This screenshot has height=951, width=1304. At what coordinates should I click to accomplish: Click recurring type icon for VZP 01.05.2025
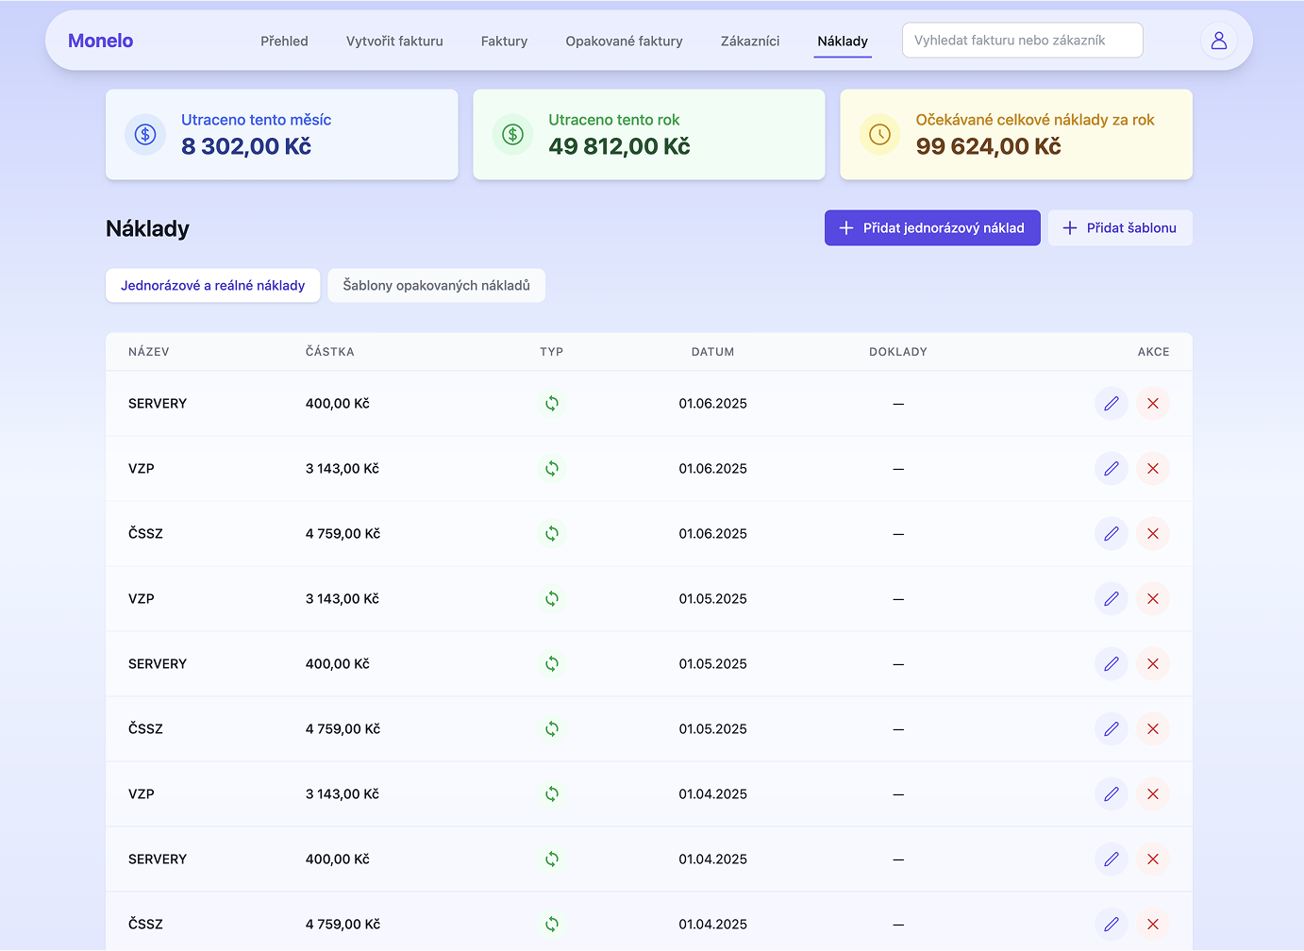point(552,599)
